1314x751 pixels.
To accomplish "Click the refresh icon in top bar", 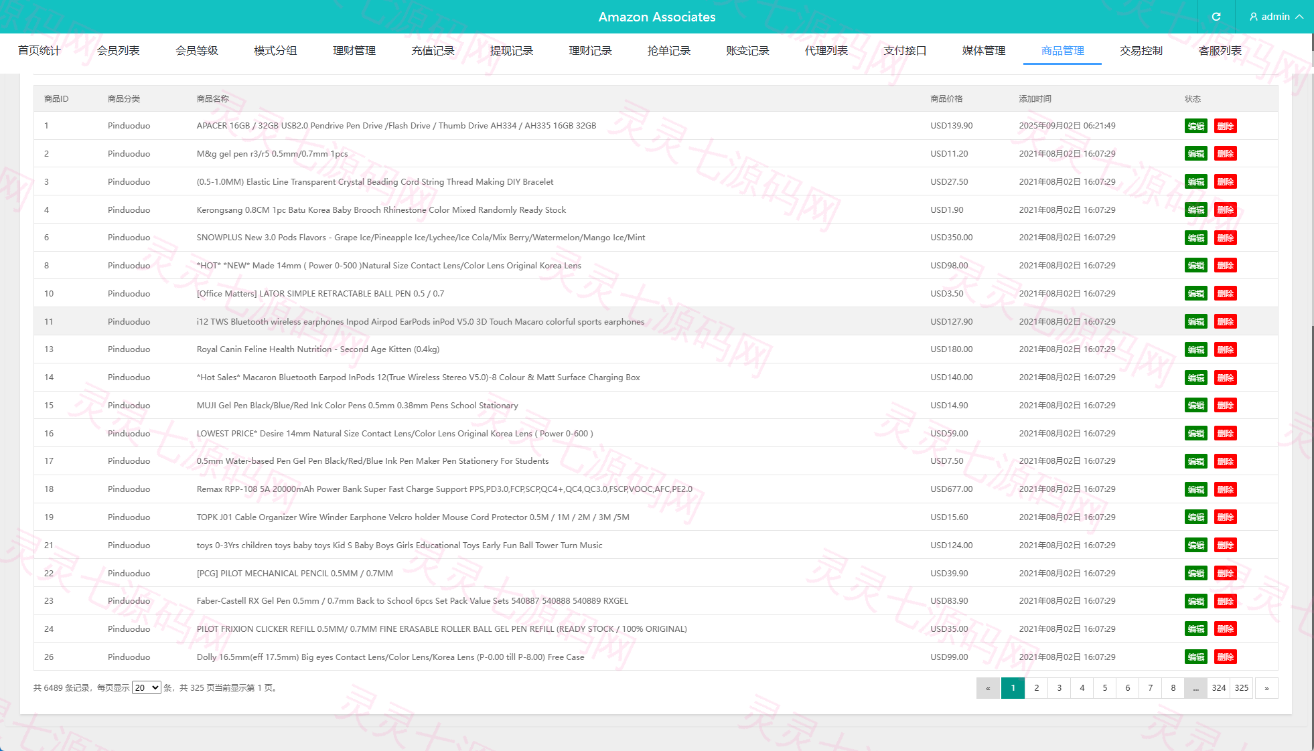I will tap(1216, 17).
